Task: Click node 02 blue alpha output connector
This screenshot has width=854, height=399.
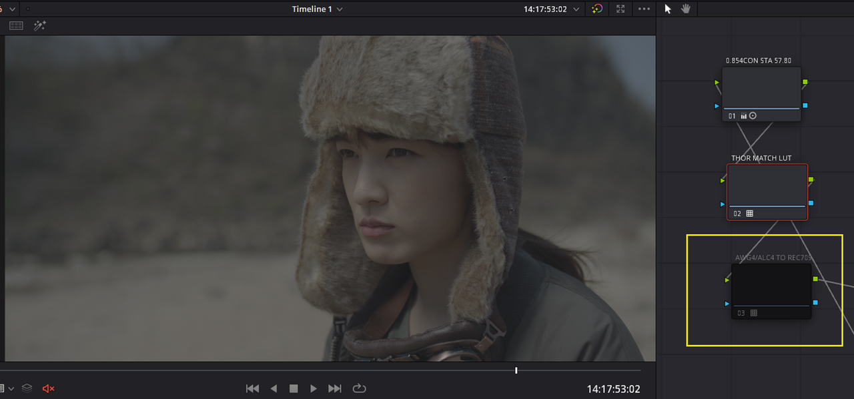Action: 811,203
